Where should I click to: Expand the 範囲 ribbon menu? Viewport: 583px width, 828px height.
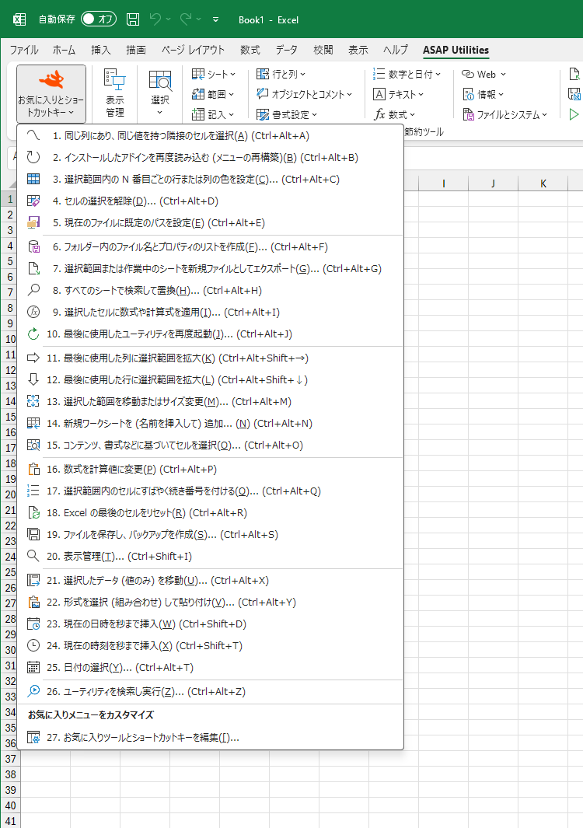[x=212, y=94]
